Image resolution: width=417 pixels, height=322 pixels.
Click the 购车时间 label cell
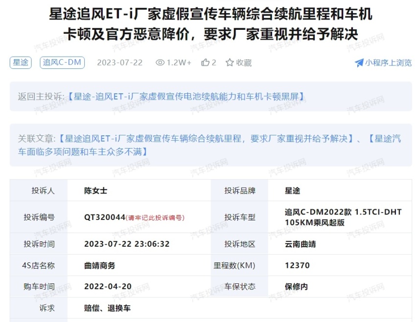click(x=39, y=287)
